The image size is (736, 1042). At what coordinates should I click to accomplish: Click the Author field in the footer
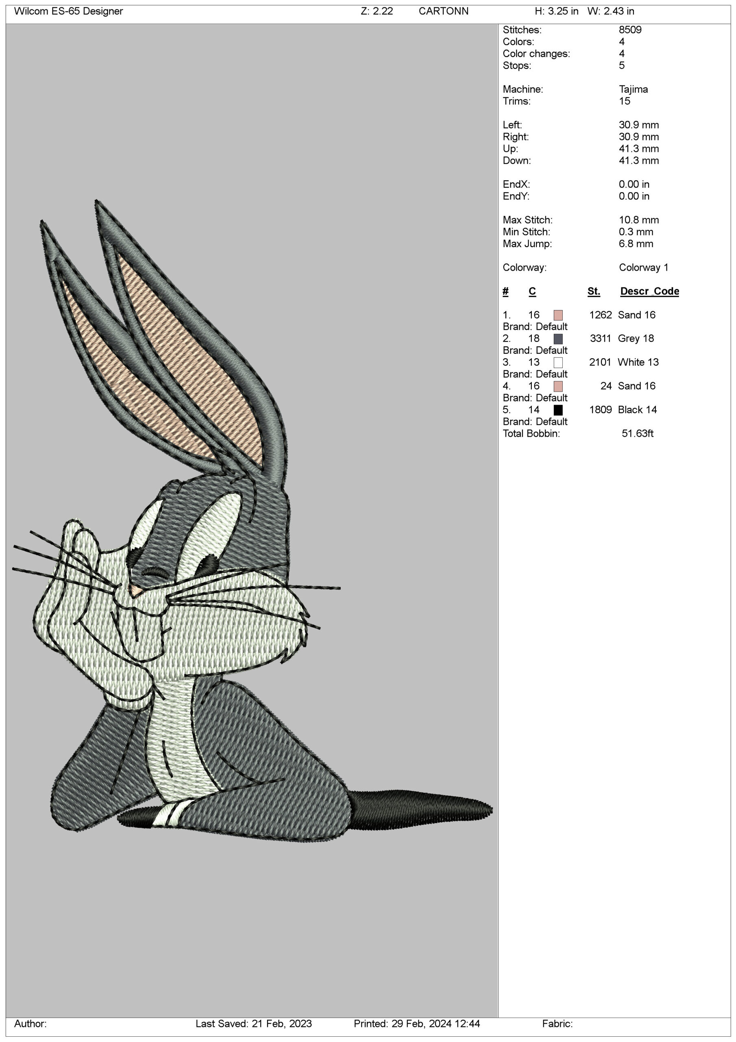(x=30, y=1023)
